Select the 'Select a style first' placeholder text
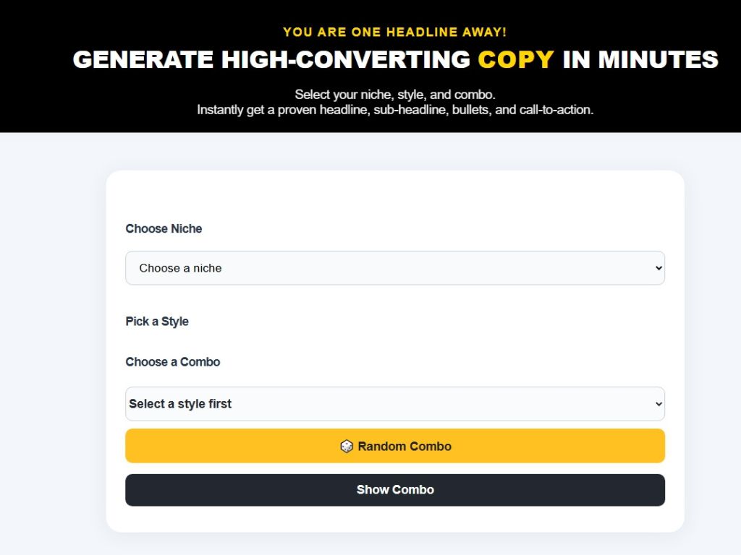 tap(180, 404)
